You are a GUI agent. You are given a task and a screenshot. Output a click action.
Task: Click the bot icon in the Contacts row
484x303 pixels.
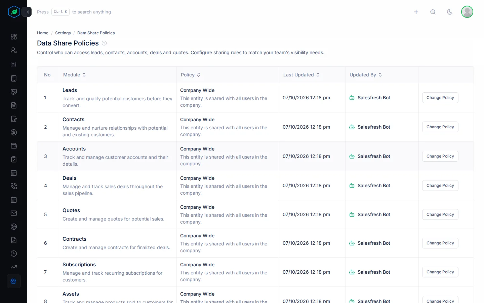[352, 127]
